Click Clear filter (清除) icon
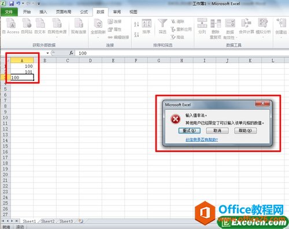 (x=177, y=21)
